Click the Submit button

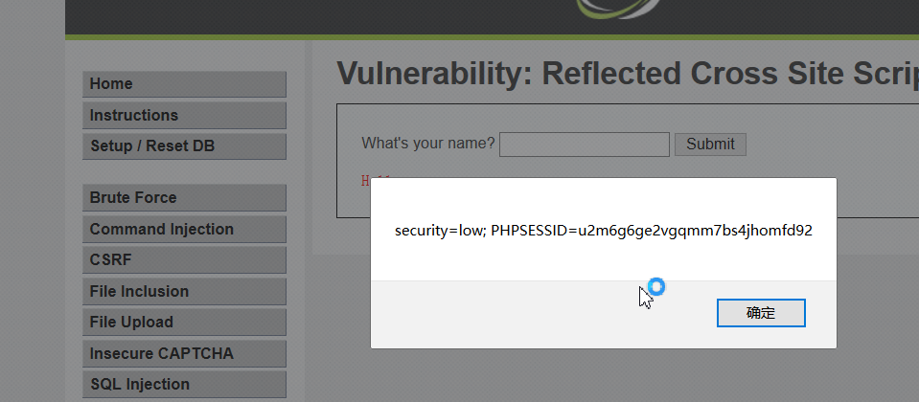710,144
